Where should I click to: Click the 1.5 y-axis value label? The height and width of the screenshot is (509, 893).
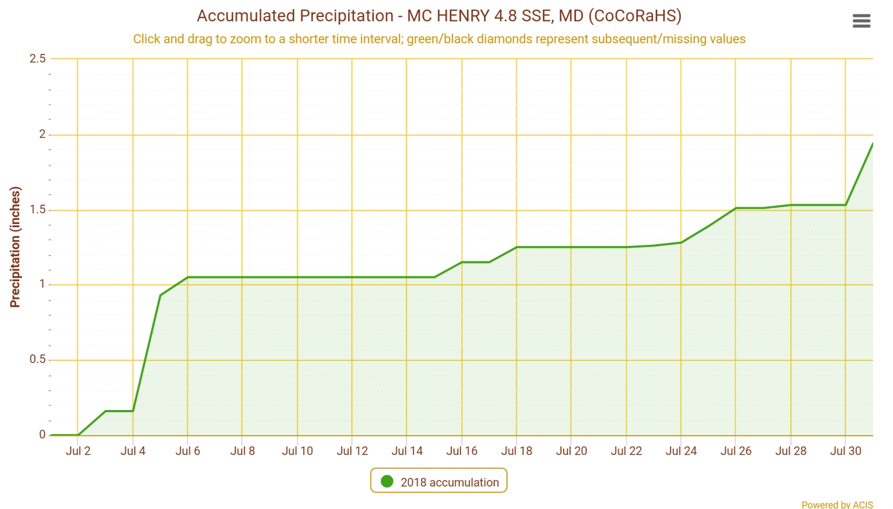point(37,210)
